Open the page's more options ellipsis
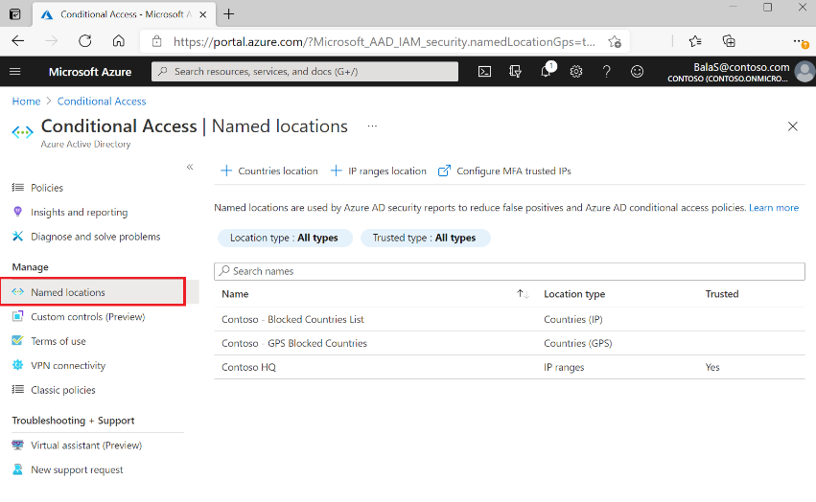 372,126
